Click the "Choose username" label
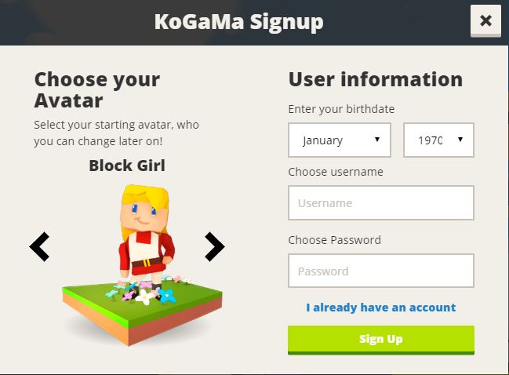Screen dimensions: 509x375 pos(336,172)
